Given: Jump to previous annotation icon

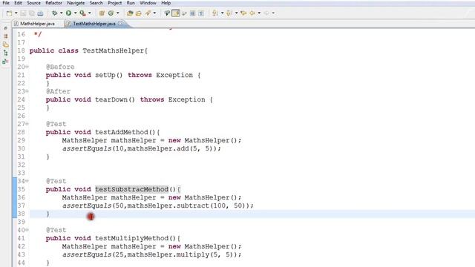Looking at the screenshot, I should [229, 13].
